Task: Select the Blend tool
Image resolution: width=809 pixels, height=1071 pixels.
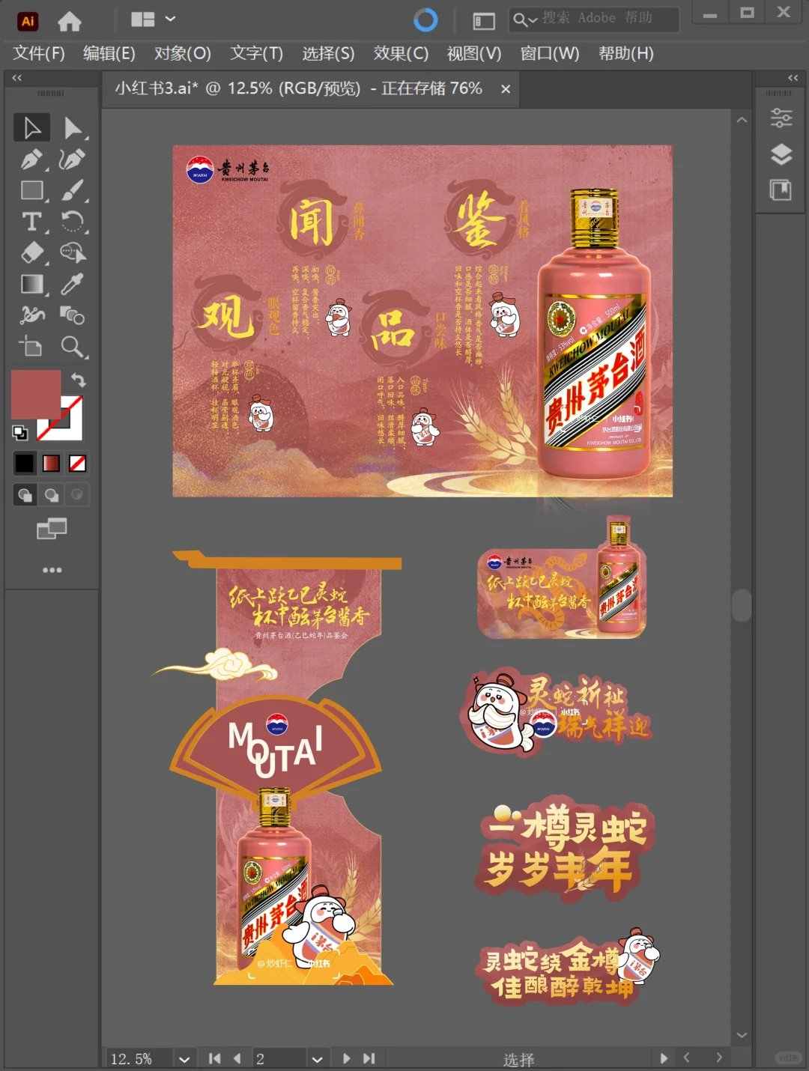Action: [x=73, y=315]
